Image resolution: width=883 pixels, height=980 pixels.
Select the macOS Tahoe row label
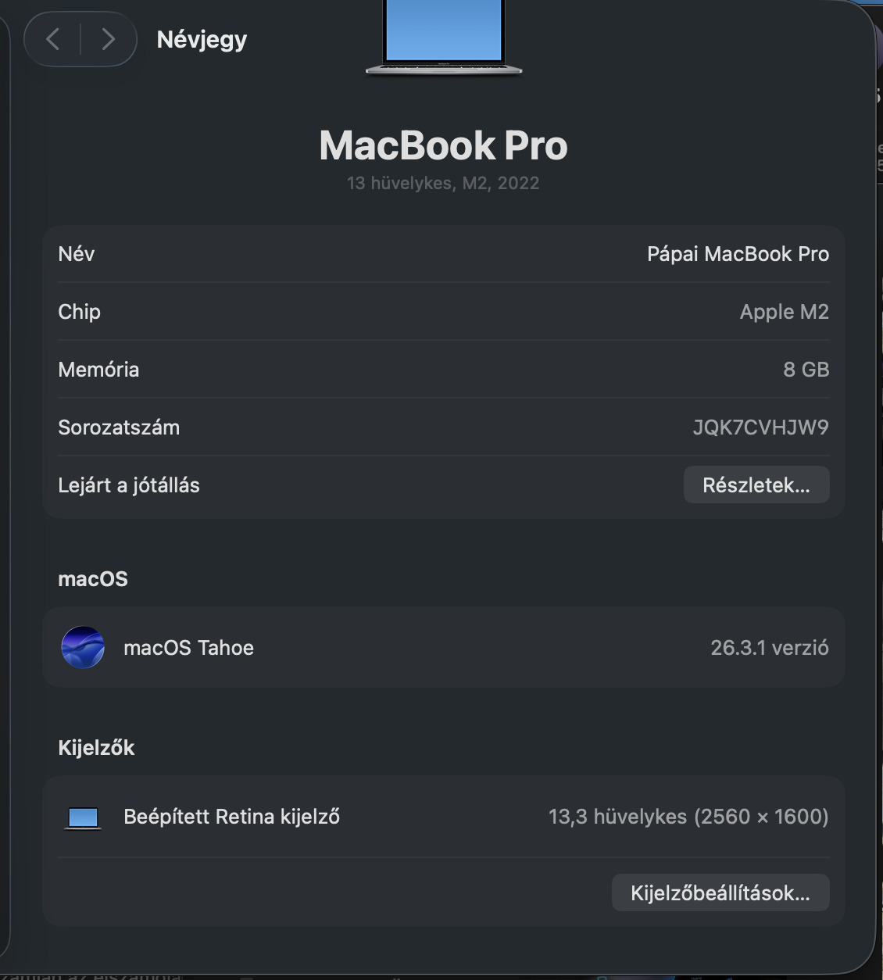[188, 648]
